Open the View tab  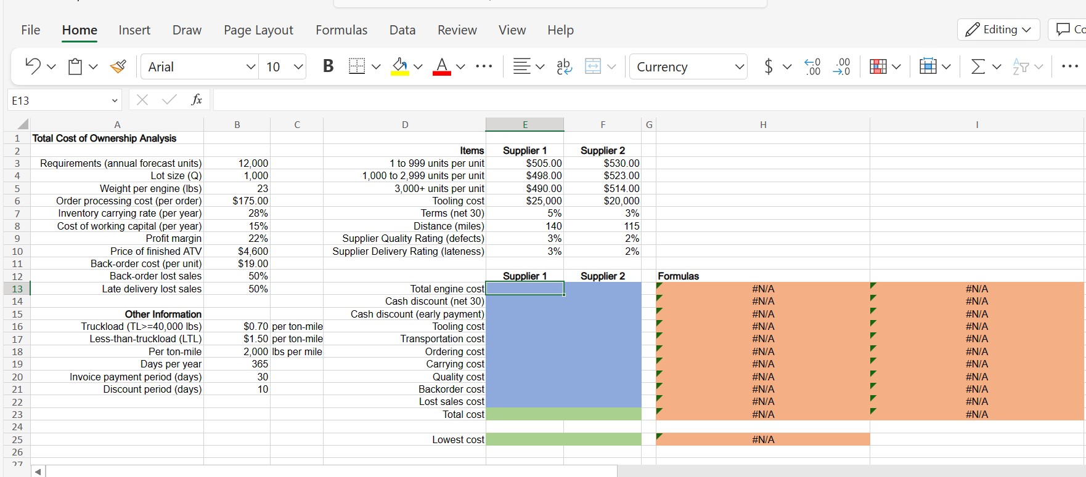point(512,30)
